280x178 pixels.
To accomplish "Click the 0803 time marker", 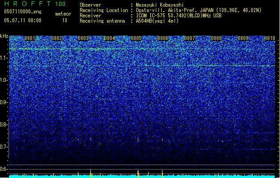I will [x=83, y=38].
